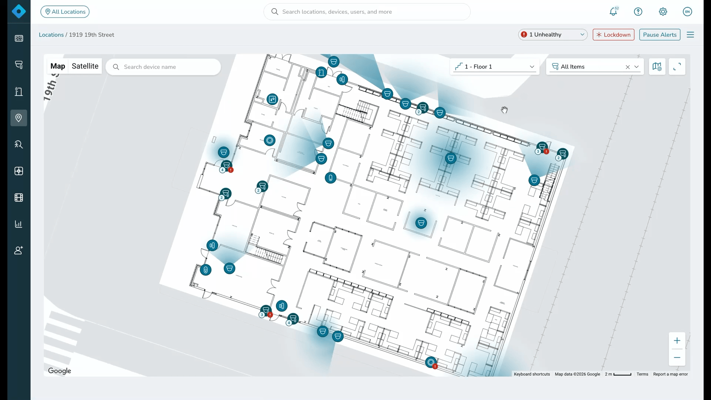Click the Lockdown button
711x400 pixels.
coord(614,34)
